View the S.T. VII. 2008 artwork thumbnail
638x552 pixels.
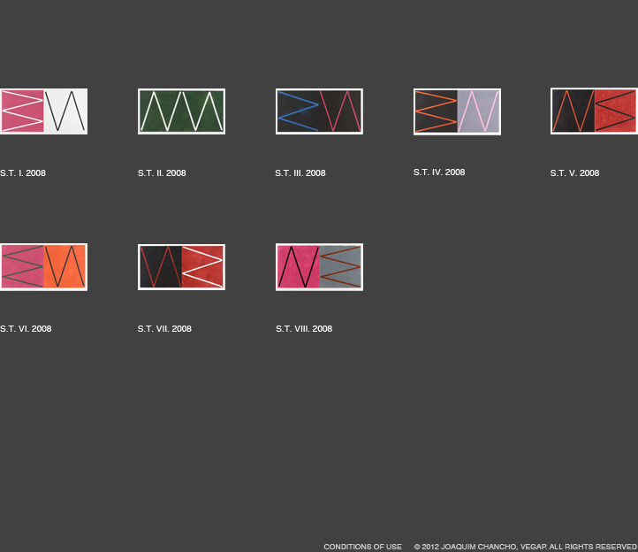point(181,267)
